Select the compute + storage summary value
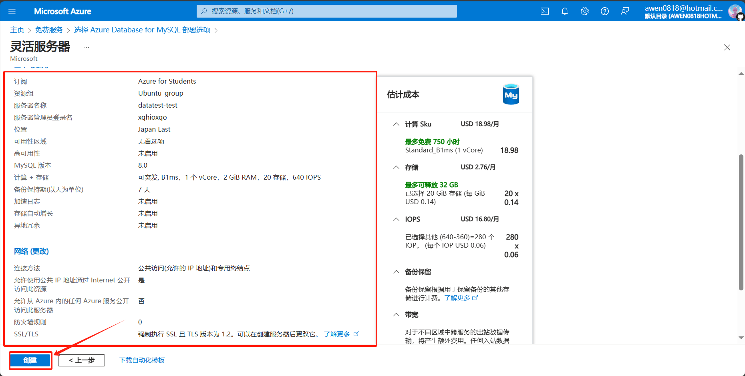Viewport: 745px width, 376px height. point(230,177)
